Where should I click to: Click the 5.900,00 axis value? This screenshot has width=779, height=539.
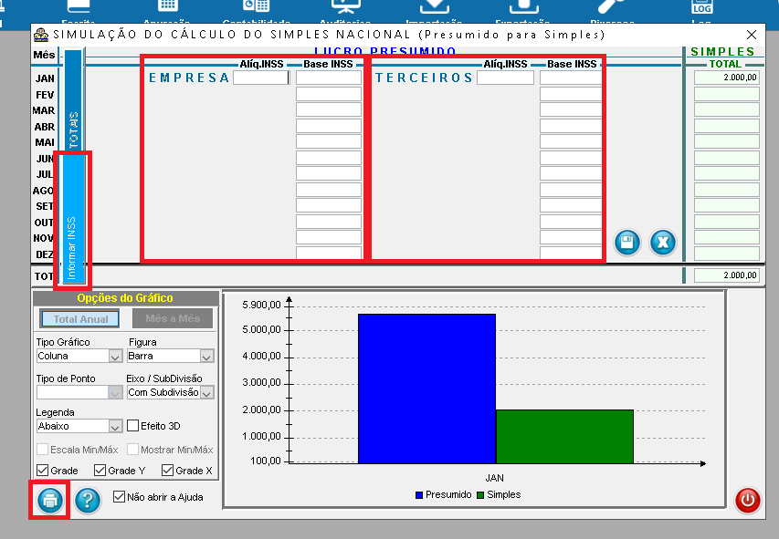[x=261, y=305]
